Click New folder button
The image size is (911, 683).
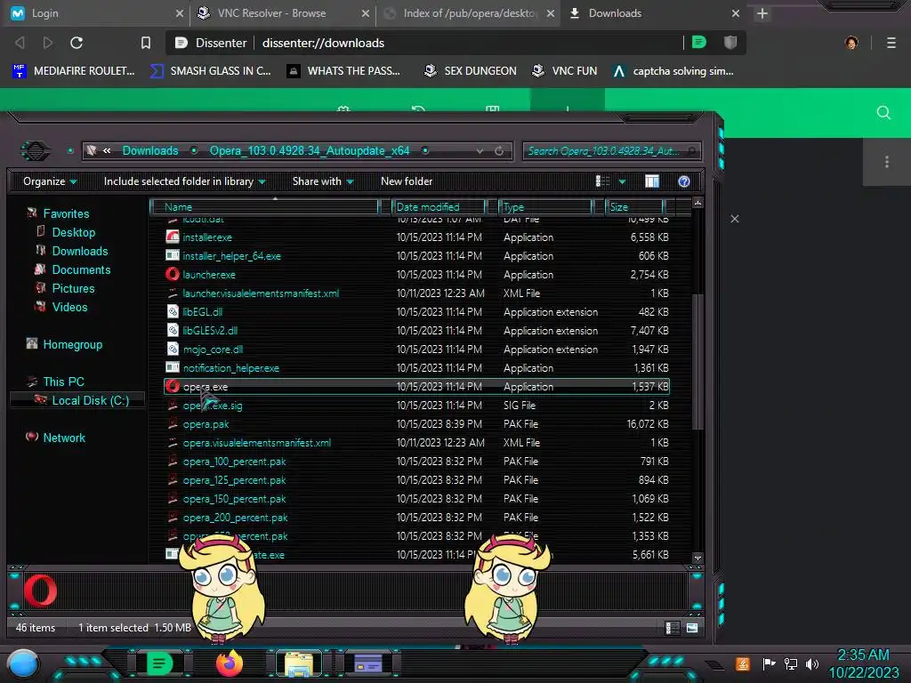click(x=407, y=181)
